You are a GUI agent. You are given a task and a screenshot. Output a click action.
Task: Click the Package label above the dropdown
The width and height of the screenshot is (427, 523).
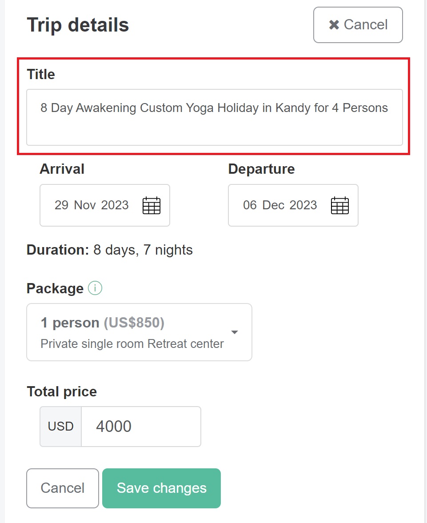tap(54, 288)
